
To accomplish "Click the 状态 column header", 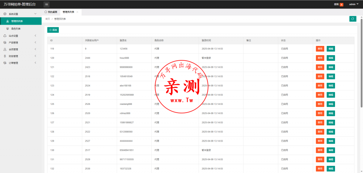I will click(296, 40).
